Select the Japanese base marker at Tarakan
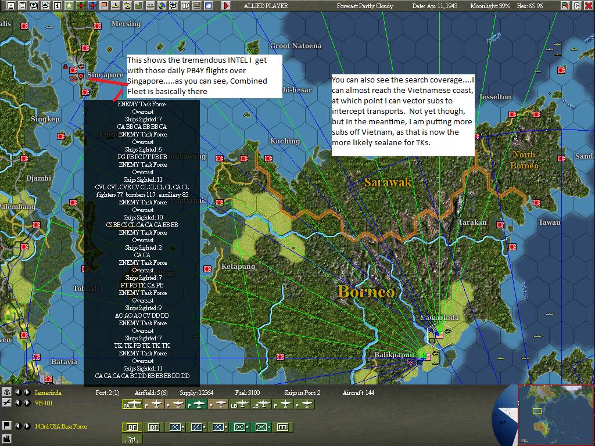 click(x=500, y=225)
